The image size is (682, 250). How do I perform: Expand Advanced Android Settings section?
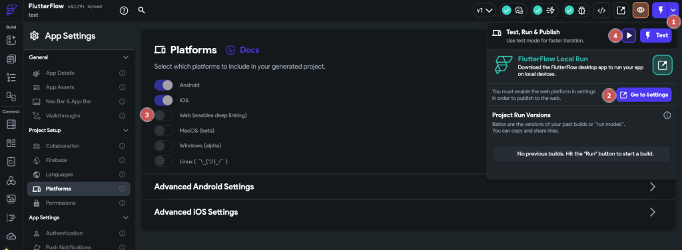(404, 187)
